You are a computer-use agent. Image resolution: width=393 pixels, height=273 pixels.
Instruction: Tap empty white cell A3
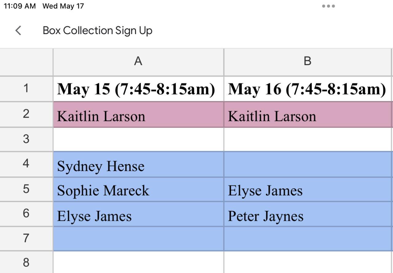coord(138,139)
